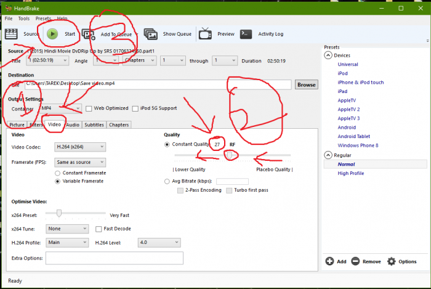
Task: Tick the 2-Pass Encoding checkbox
Action: pos(180,190)
